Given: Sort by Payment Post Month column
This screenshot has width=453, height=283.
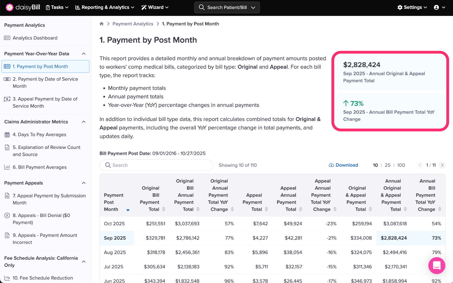Looking at the screenshot, I should click(128, 210).
